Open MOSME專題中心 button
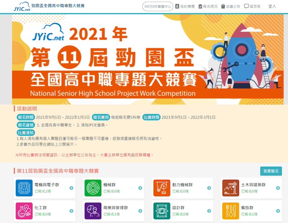 (x=157, y=6)
